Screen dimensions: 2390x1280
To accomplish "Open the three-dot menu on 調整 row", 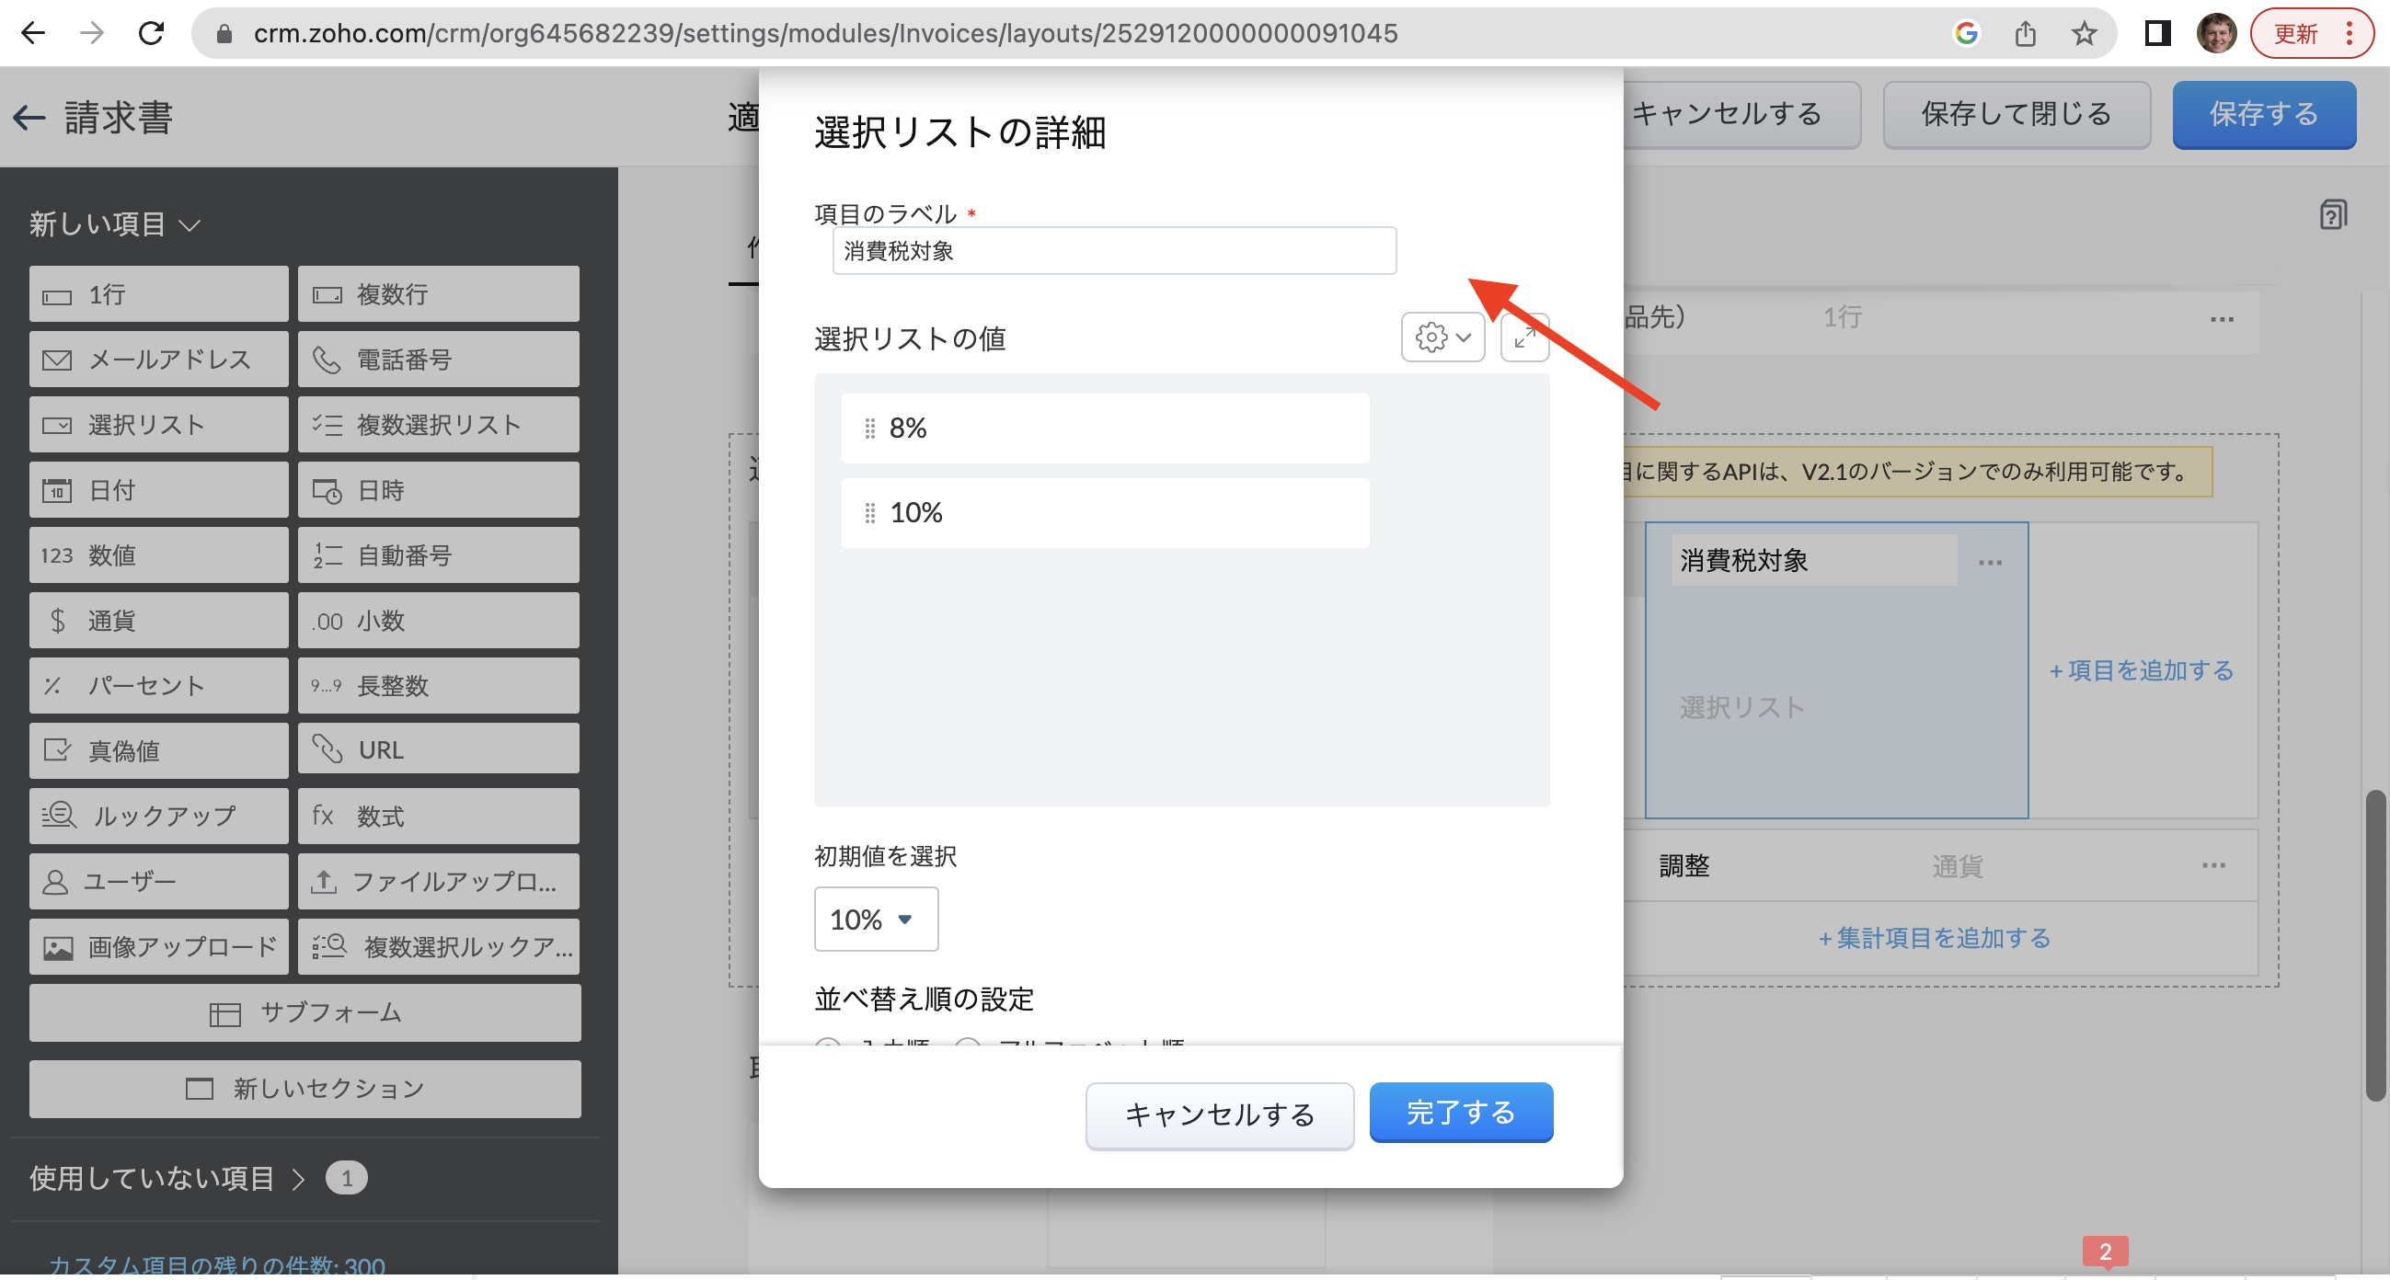I will [2212, 865].
